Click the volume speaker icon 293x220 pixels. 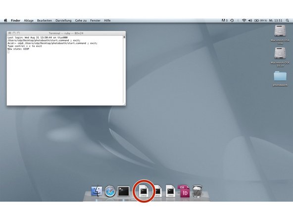click(x=250, y=20)
